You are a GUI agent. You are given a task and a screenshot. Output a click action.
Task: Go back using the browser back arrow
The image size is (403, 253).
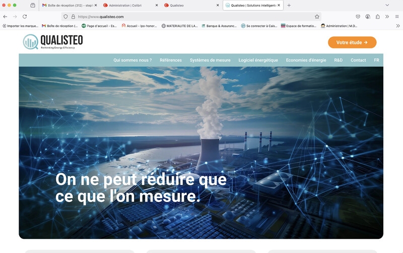click(x=5, y=17)
